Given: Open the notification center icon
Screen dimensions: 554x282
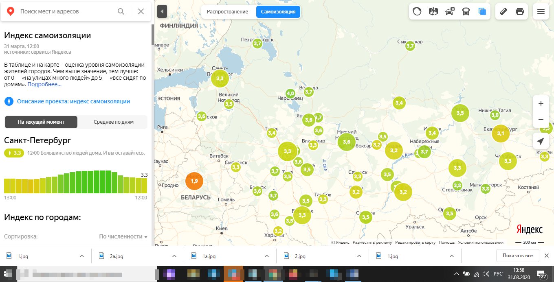Looking at the screenshot, I should (542, 274).
